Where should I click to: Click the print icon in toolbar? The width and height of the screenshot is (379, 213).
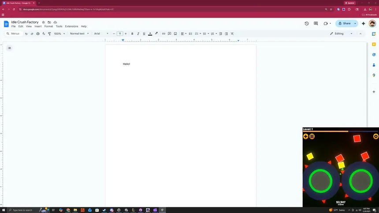point(38,33)
